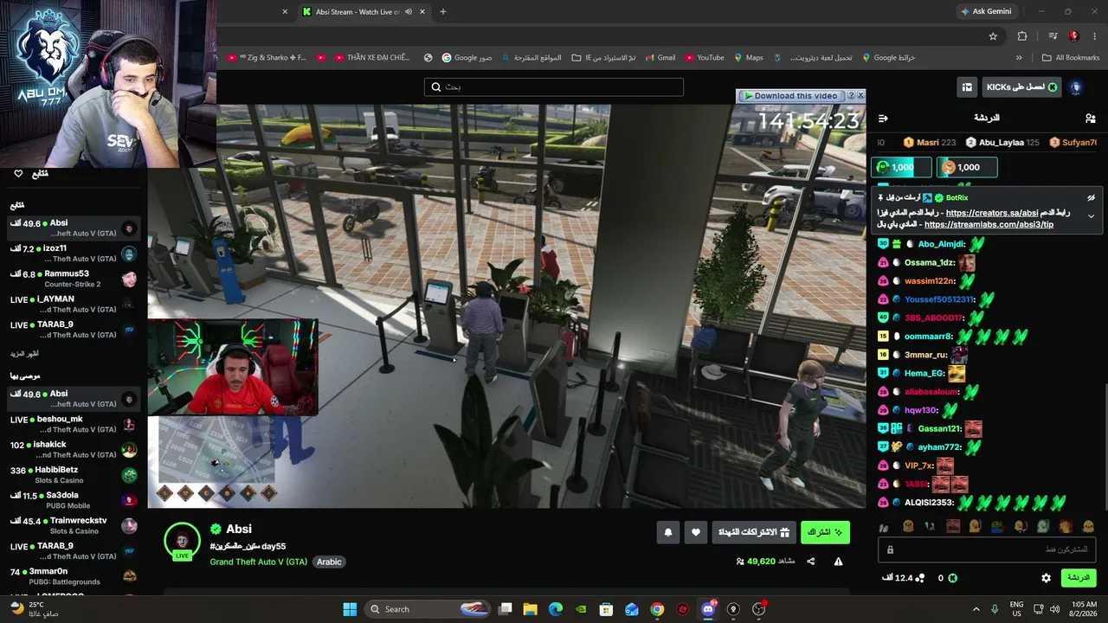Image resolution: width=1108 pixels, height=623 pixels.
Task: Open the Maps bookmark
Action: [748, 58]
